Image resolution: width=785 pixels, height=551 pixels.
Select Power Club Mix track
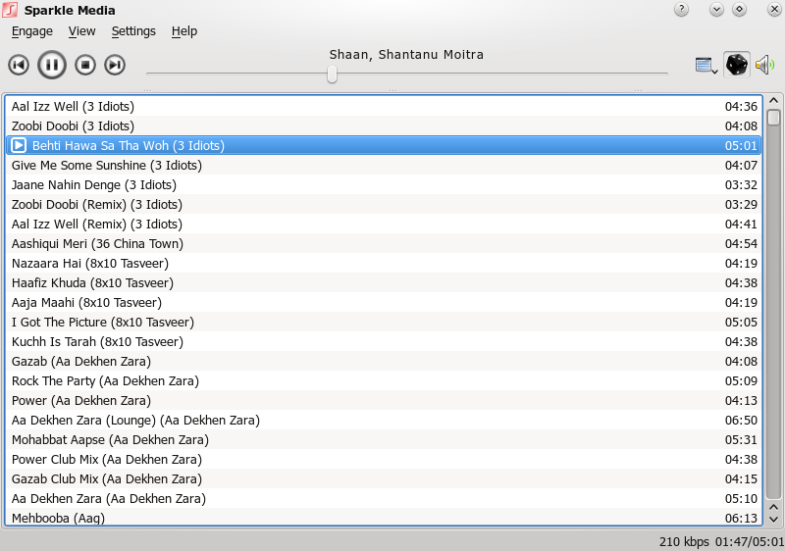click(384, 459)
